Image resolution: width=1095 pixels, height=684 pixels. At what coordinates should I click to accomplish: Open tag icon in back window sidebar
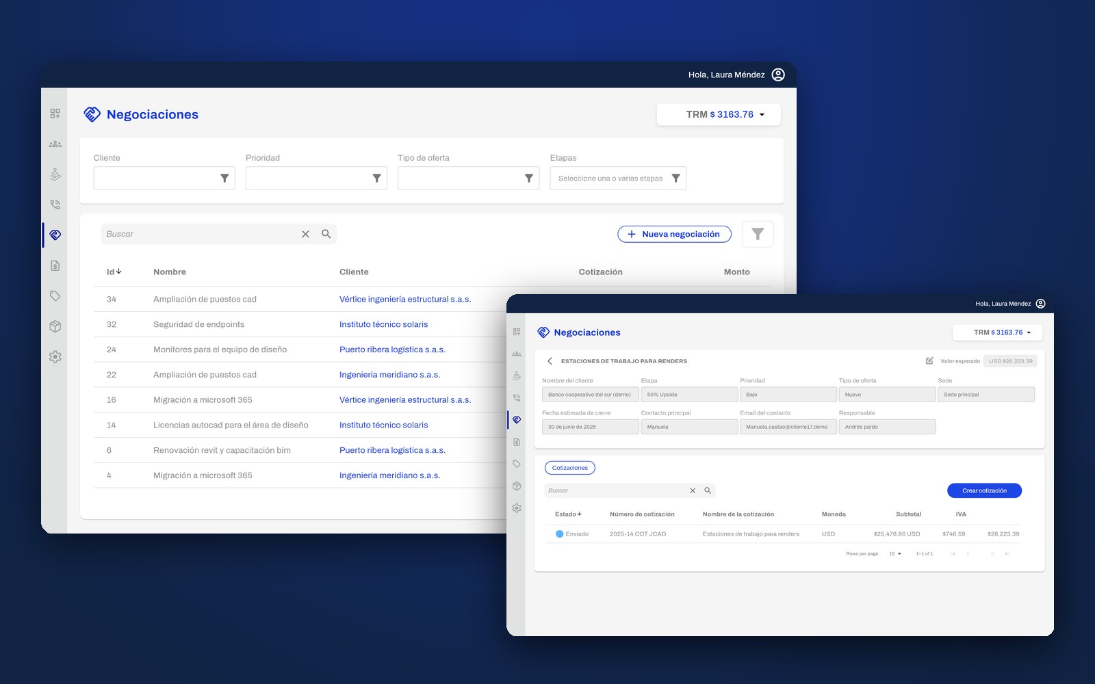click(55, 296)
